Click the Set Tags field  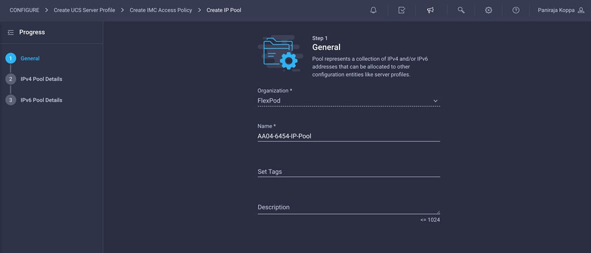tap(349, 172)
